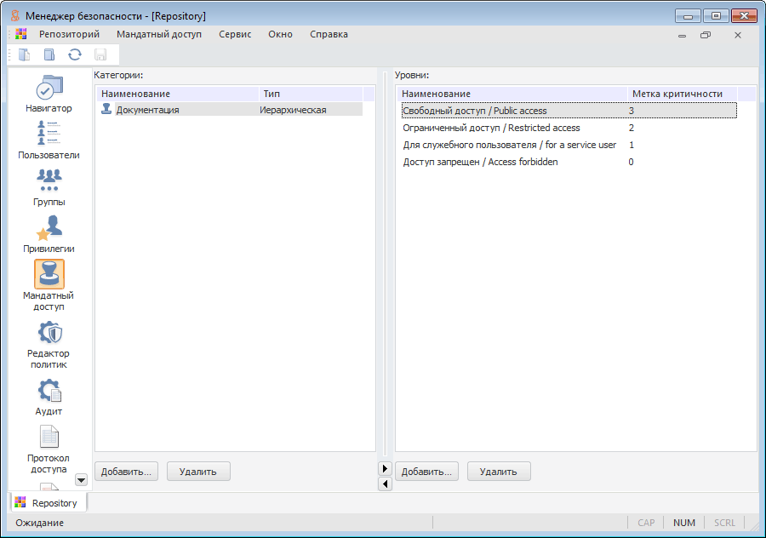Click the Иерархическая type cell

(x=293, y=110)
